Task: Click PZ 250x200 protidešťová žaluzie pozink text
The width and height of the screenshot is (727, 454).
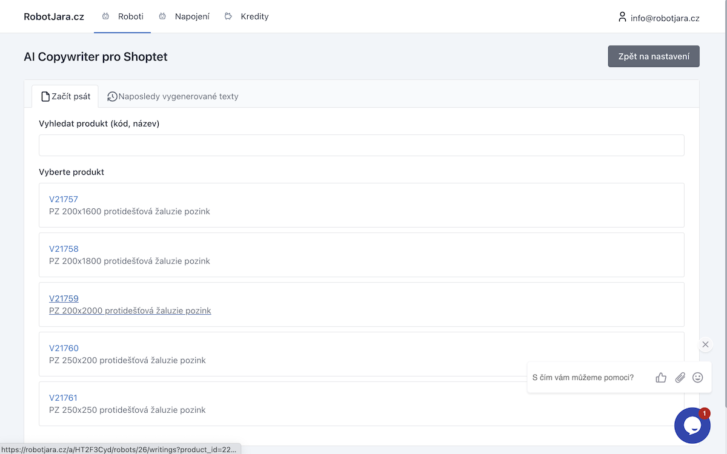Action: (x=127, y=360)
